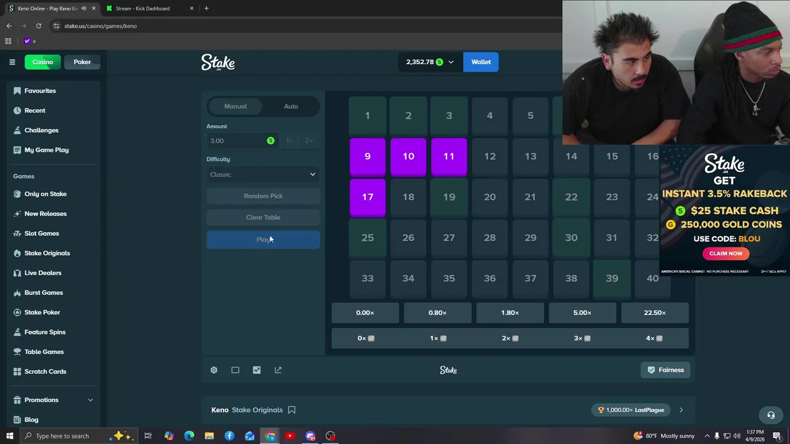Switch to Stream - Kick Dashboard browser tab
790x444 pixels.
click(149, 9)
